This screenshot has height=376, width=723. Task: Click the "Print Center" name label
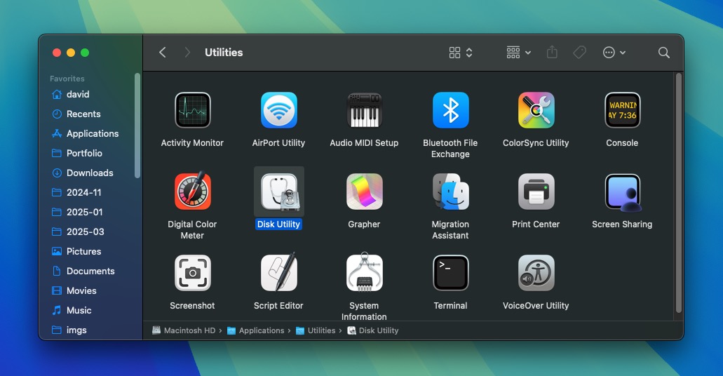pyautogui.click(x=536, y=224)
